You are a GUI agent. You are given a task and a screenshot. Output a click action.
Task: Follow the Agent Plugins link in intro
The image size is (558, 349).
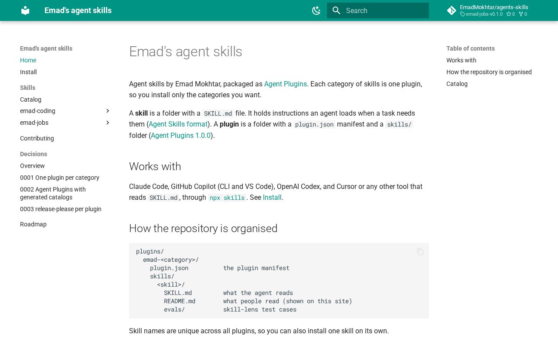click(286, 84)
